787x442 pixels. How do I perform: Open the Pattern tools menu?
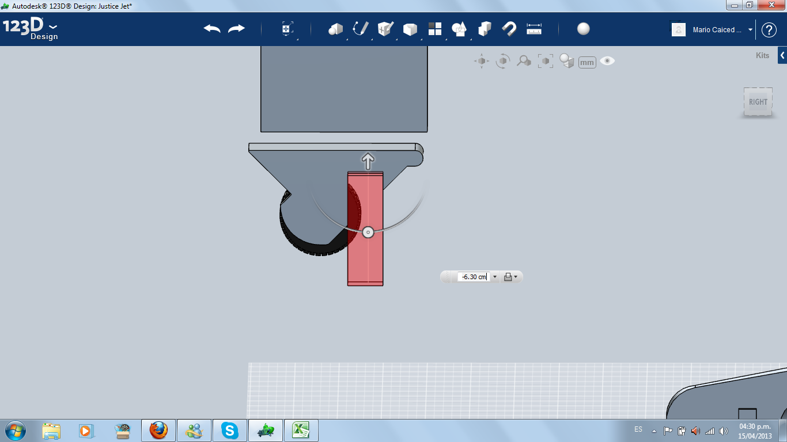[434, 29]
